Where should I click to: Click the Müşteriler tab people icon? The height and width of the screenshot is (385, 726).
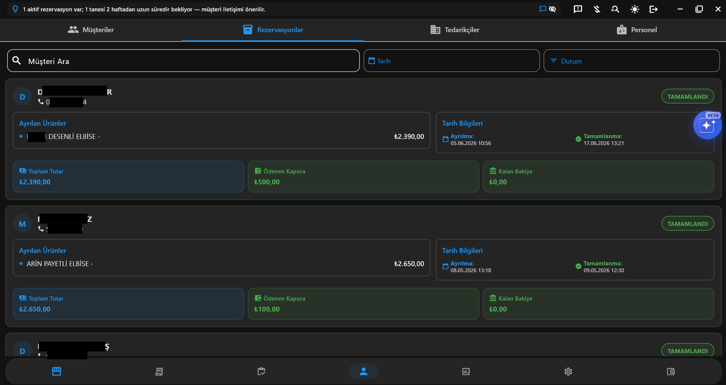point(73,30)
